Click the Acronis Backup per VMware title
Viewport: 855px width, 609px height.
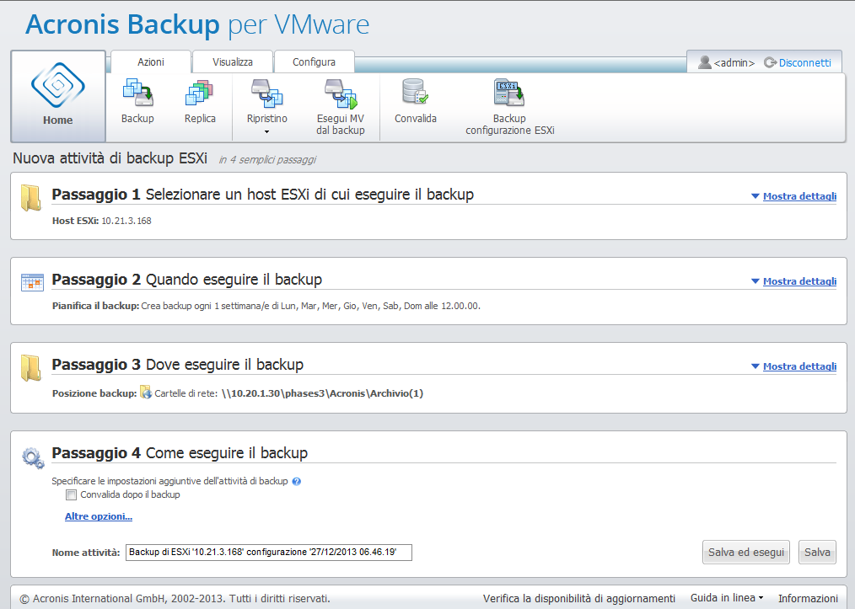tap(197, 24)
